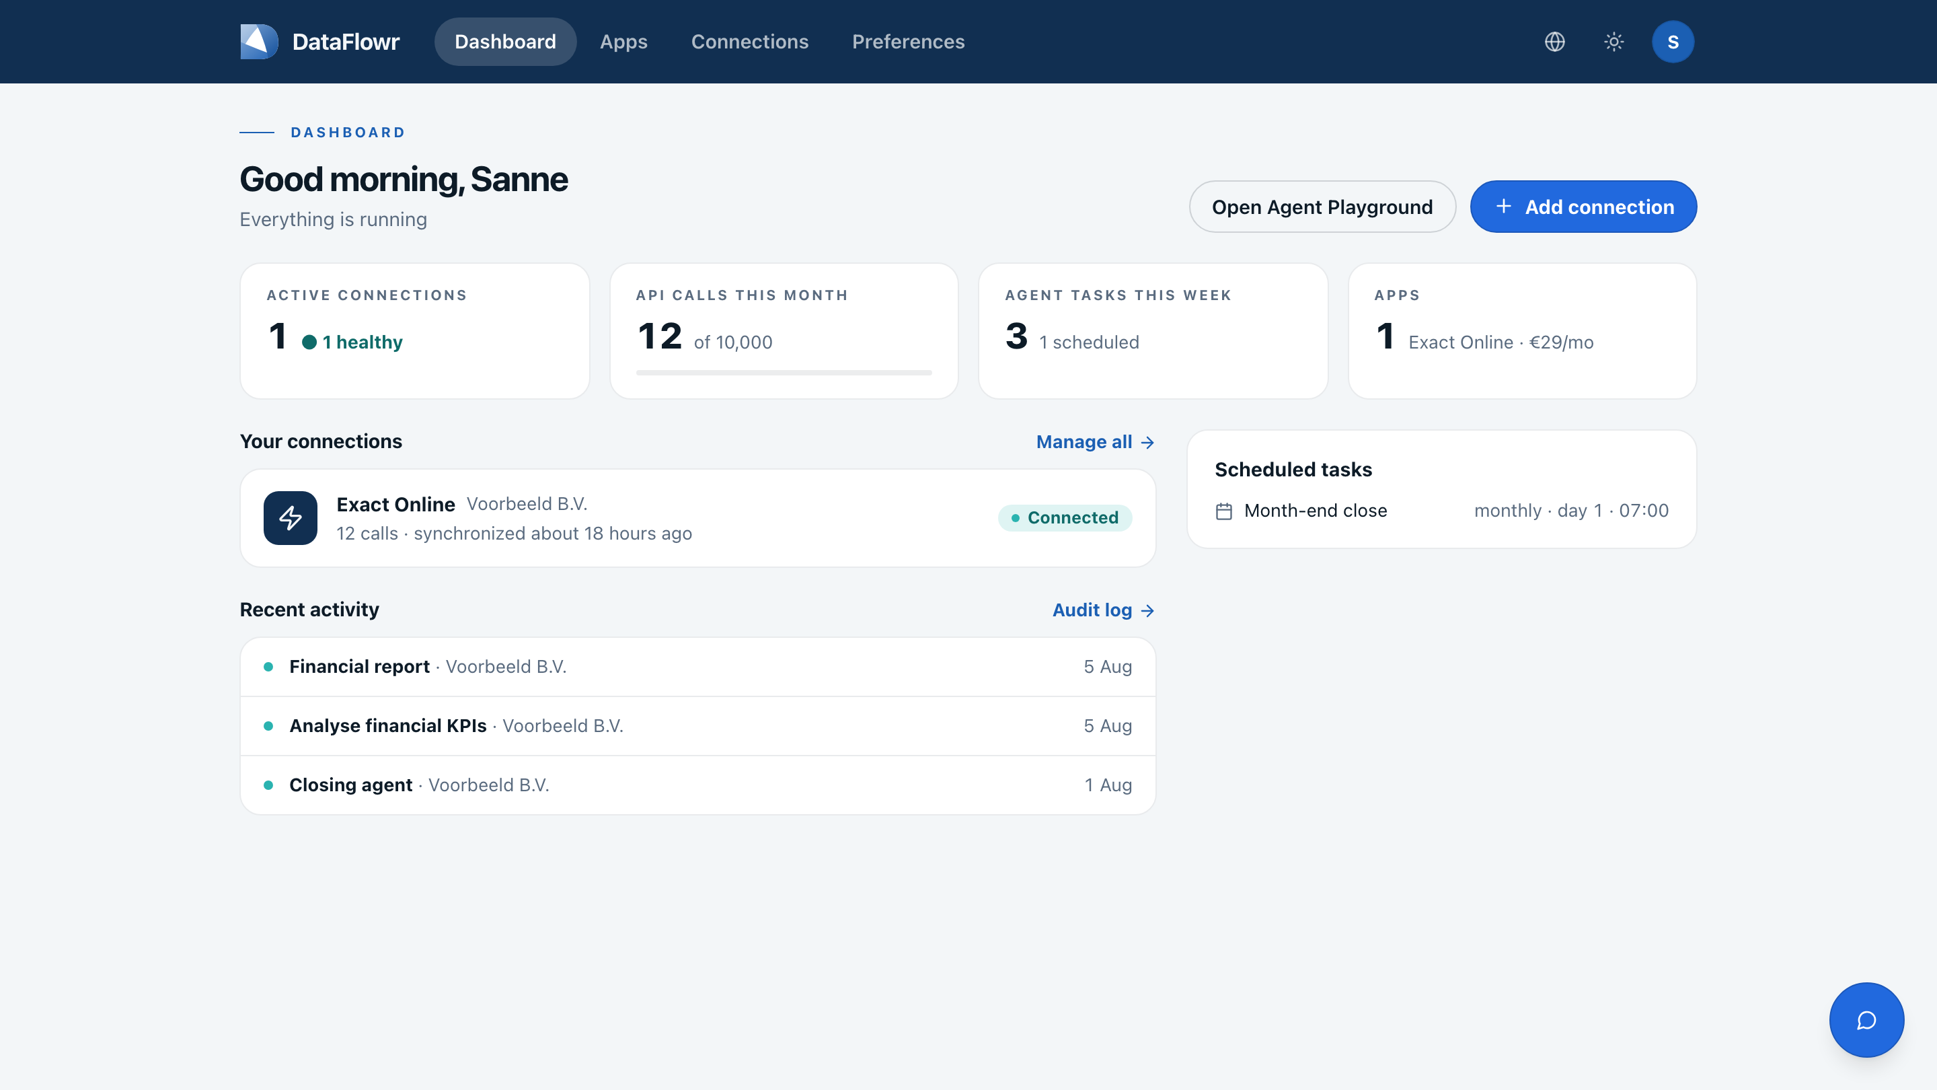Click "Everything is running" status text
1937x1090 pixels.
coord(333,219)
